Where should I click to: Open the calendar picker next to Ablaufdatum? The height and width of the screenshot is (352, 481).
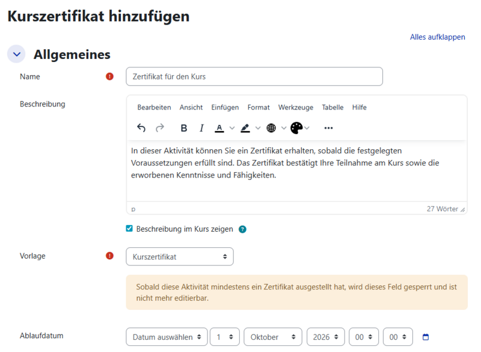point(424,336)
